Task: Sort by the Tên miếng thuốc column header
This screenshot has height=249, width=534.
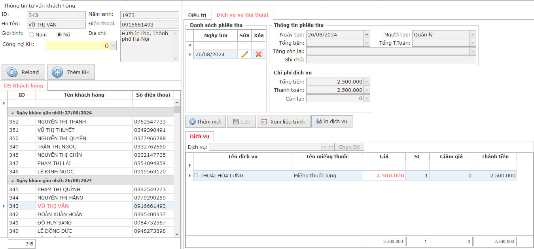Action: tap(327, 156)
